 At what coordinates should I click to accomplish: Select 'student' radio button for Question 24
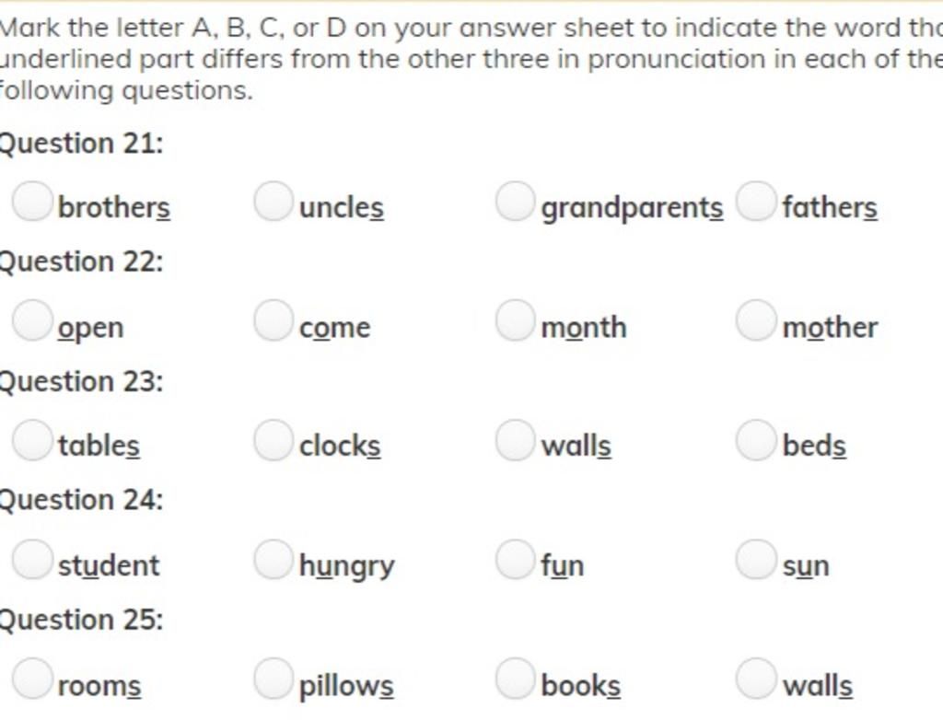pyautogui.click(x=32, y=560)
